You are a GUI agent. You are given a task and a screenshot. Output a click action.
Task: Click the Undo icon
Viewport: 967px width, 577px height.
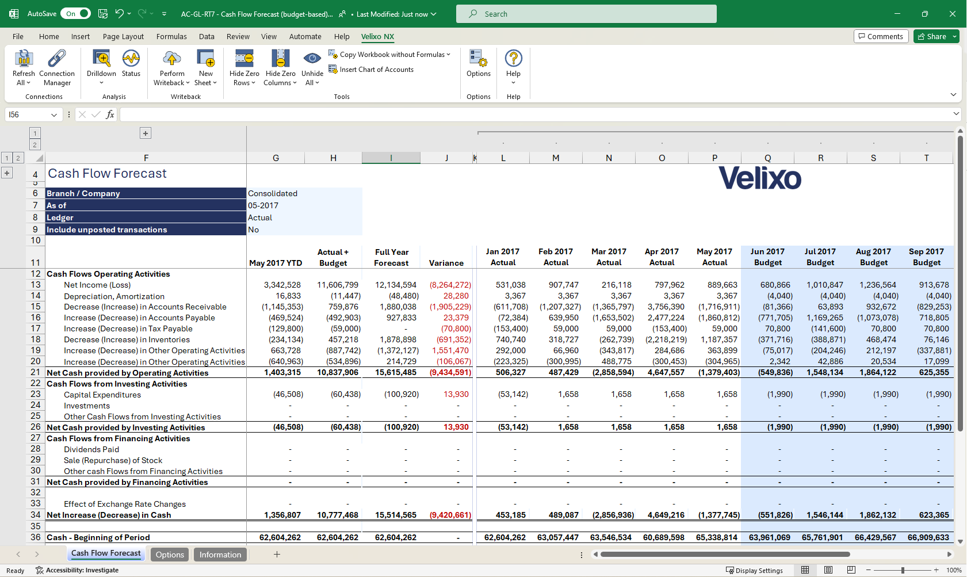[119, 14]
